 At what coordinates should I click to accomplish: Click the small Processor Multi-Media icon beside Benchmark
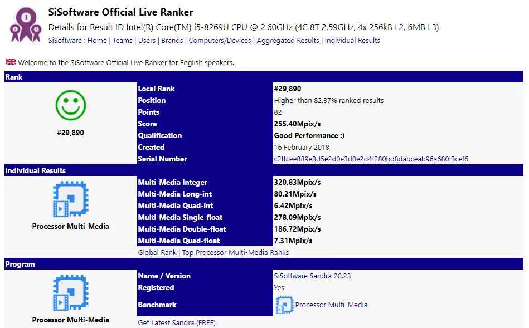(x=284, y=305)
